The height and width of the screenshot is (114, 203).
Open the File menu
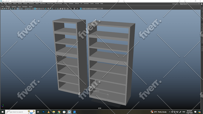[x=2, y=4]
